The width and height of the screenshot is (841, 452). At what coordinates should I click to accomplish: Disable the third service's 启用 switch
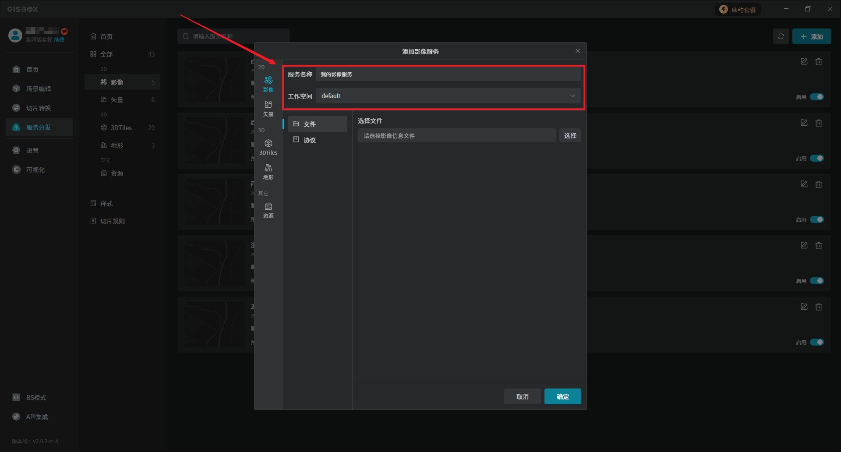point(816,219)
